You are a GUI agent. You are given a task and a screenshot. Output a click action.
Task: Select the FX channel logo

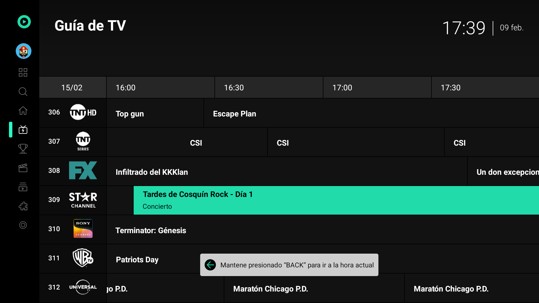tap(83, 170)
